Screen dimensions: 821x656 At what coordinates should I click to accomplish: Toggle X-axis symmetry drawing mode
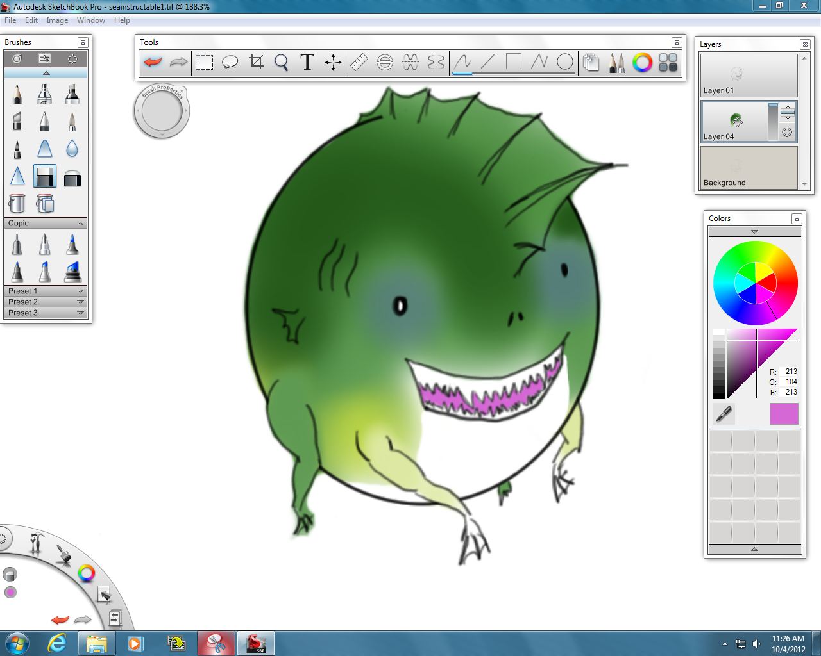coord(410,62)
